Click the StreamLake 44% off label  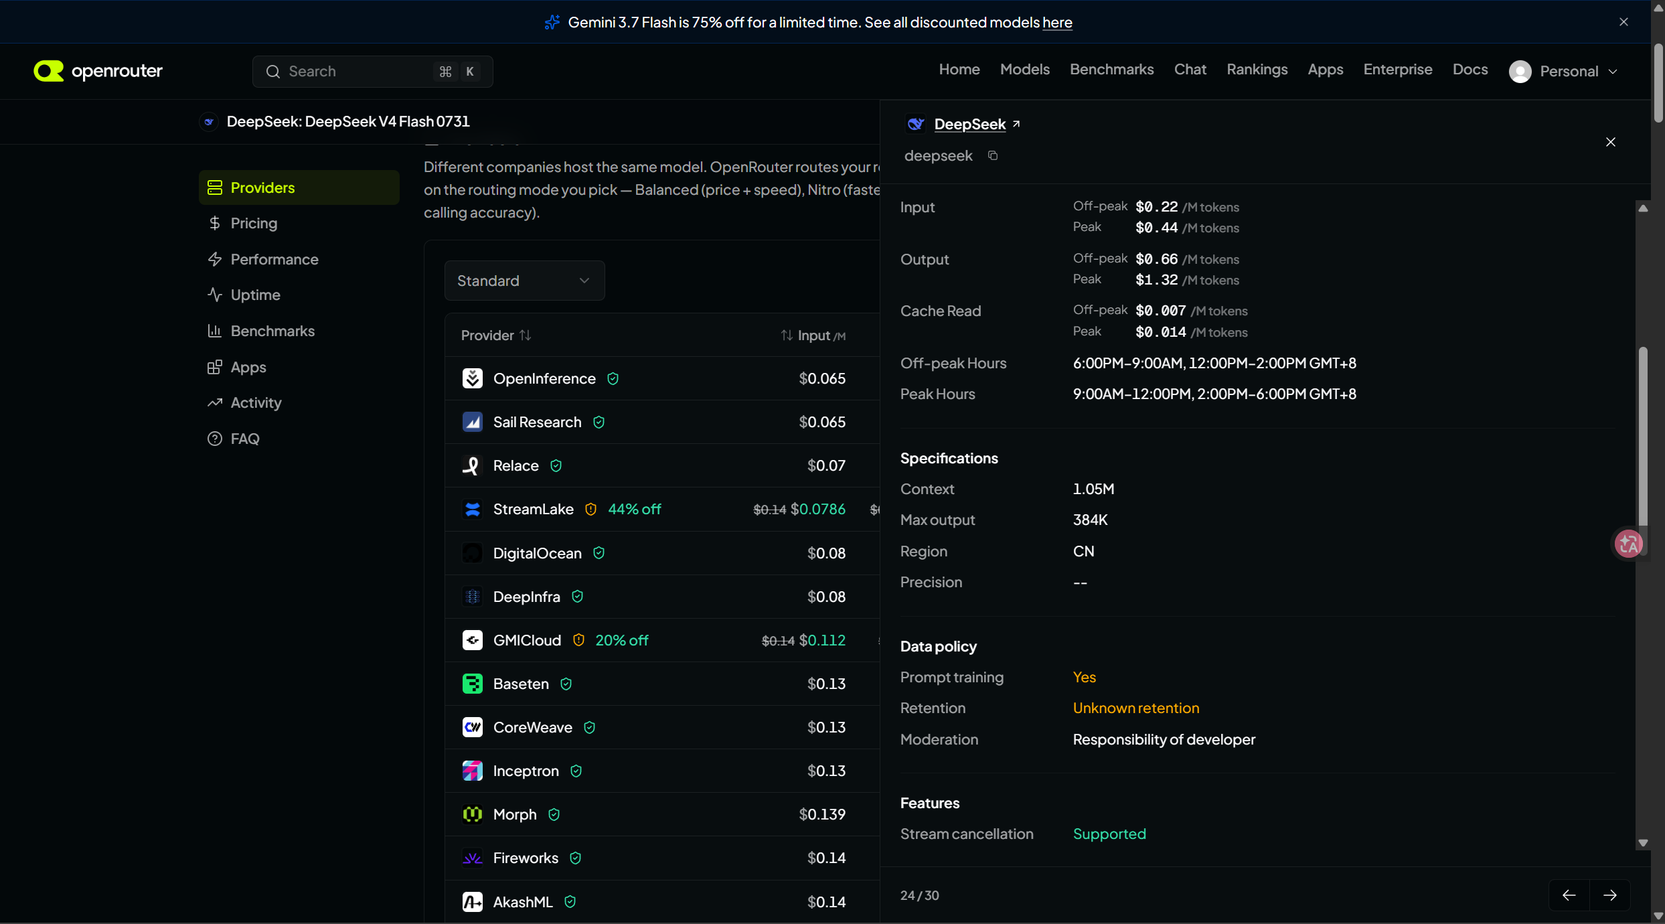(x=634, y=510)
